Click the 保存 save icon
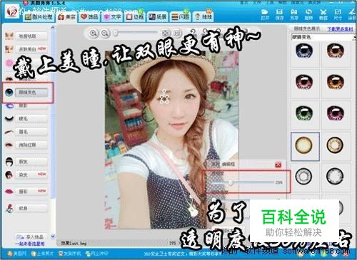Viewport: 357px width, 260px height. point(279,14)
